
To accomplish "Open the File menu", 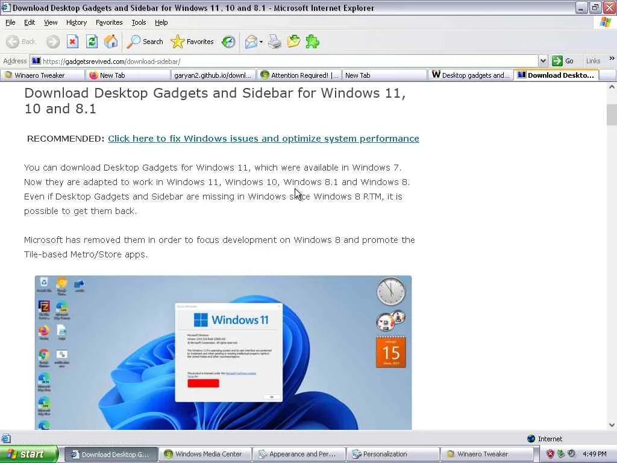I will (x=10, y=22).
